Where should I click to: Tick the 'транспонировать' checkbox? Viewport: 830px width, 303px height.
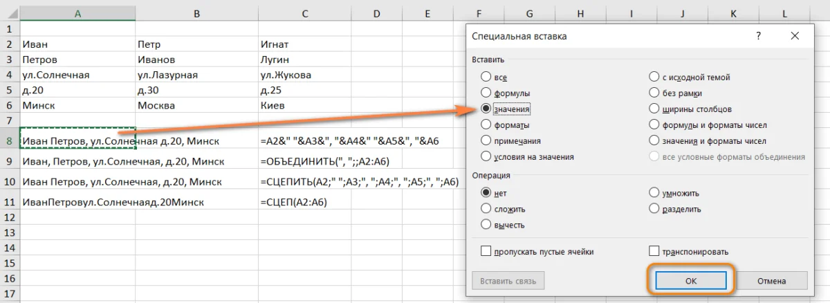(x=654, y=252)
